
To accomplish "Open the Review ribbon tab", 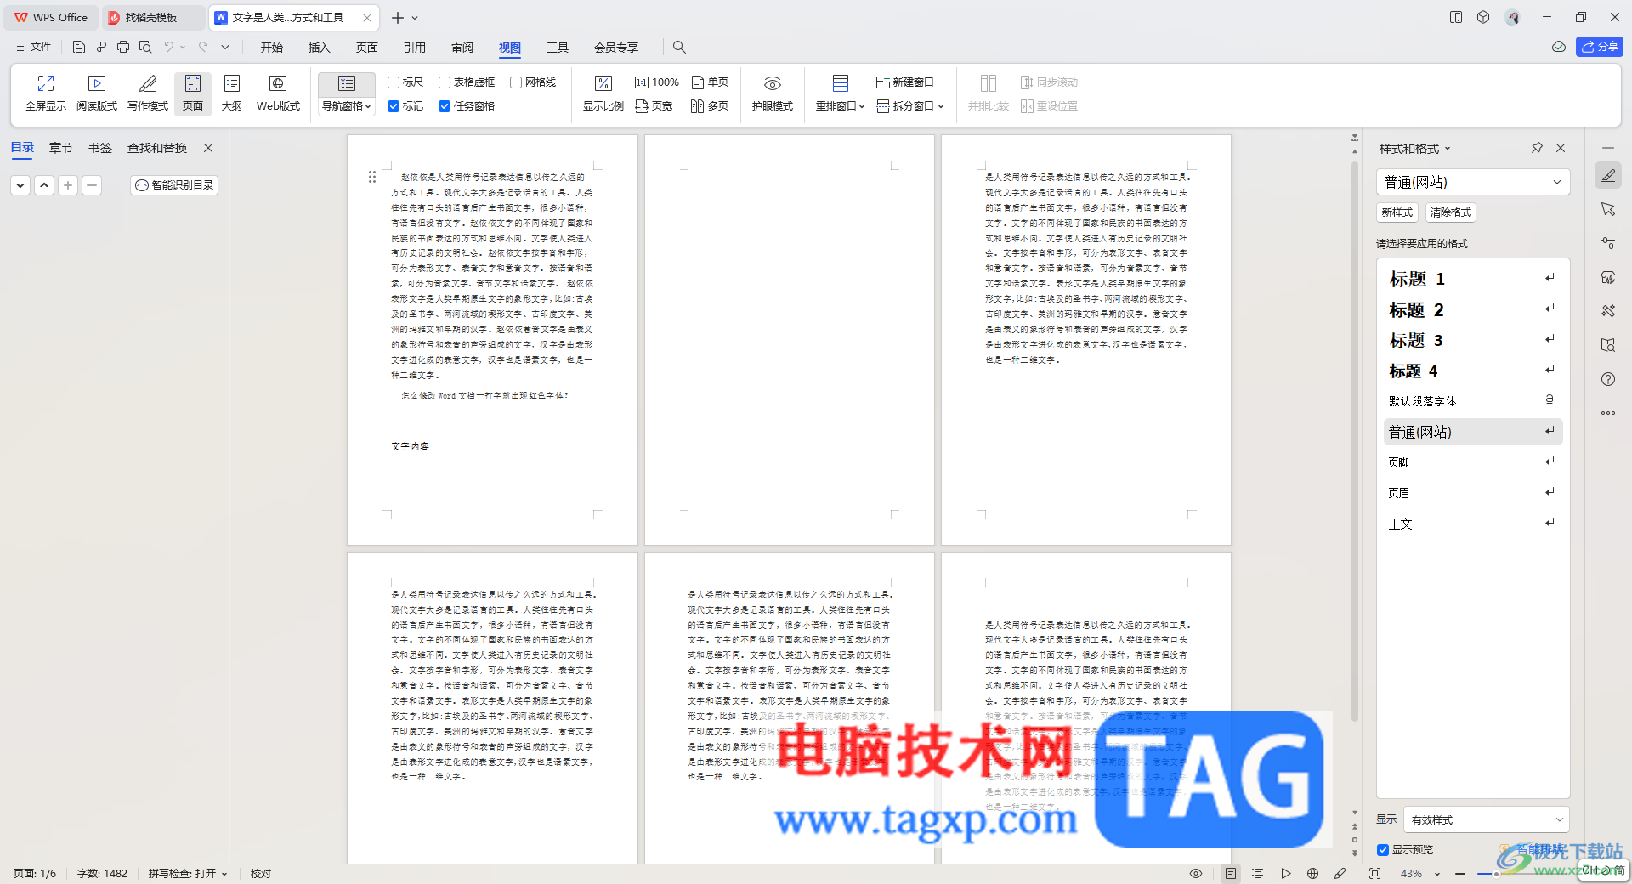I will pos(462,48).
